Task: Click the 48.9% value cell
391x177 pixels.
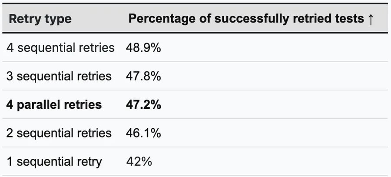Action: pyautogui.click(x=143, y=48)
